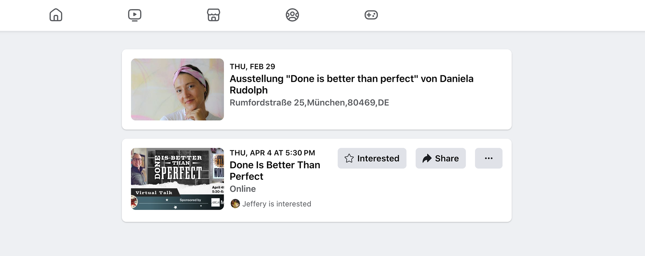Open the Ausstellung Daniela Rudolph event title

(x=351, y=84)
